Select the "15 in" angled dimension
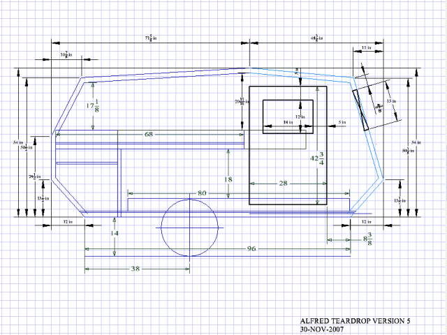The width and height of the screenshot is (447, 335). coord(391,100)
